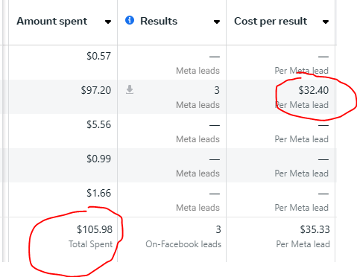Viewport: 357px width, 277px height.
Task: Click the $97.20 amount spent cell
Action: tap(96, 90)
